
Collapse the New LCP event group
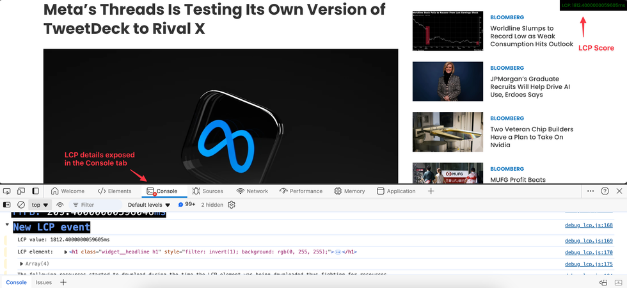tap(7, 225)
